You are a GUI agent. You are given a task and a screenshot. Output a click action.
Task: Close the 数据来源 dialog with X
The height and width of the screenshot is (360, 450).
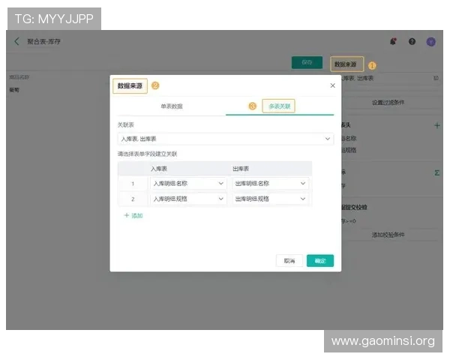click(x=332, y=85)
